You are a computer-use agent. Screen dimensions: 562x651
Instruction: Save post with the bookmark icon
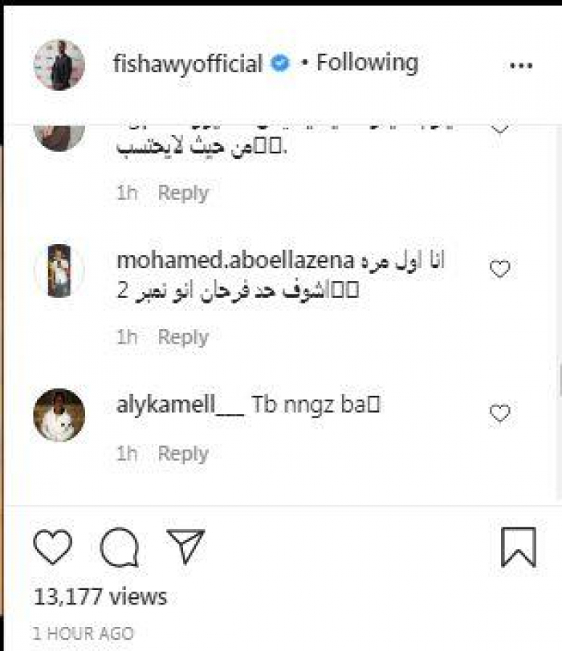[x=518, y=547]
